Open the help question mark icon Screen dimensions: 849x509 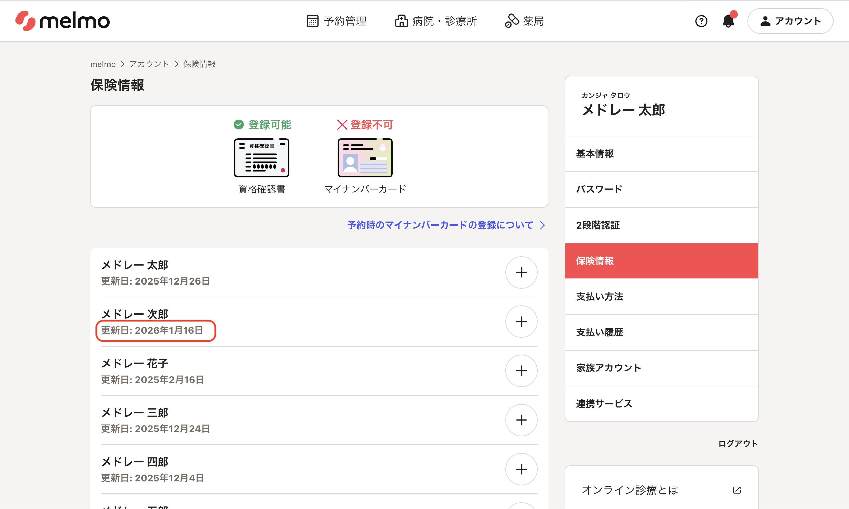pyautogui.click(x=701, y=21)
